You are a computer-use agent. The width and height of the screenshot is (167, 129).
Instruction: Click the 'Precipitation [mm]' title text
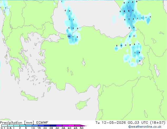pos(17,123)
